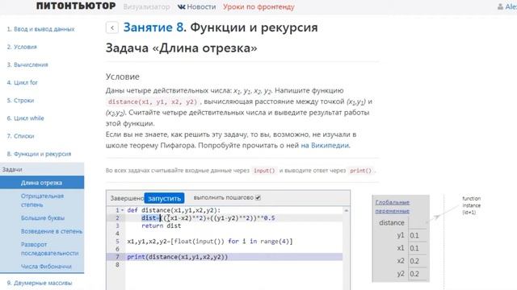Screen dimensions: 517x290
Task: Click the x1 value 0.1 cell
Action: (417, 248)
